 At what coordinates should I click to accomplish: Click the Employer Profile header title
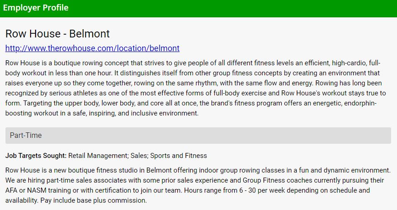pos(36,8)
